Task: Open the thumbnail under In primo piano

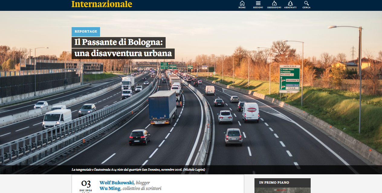Action: click(x=283, y=190)
